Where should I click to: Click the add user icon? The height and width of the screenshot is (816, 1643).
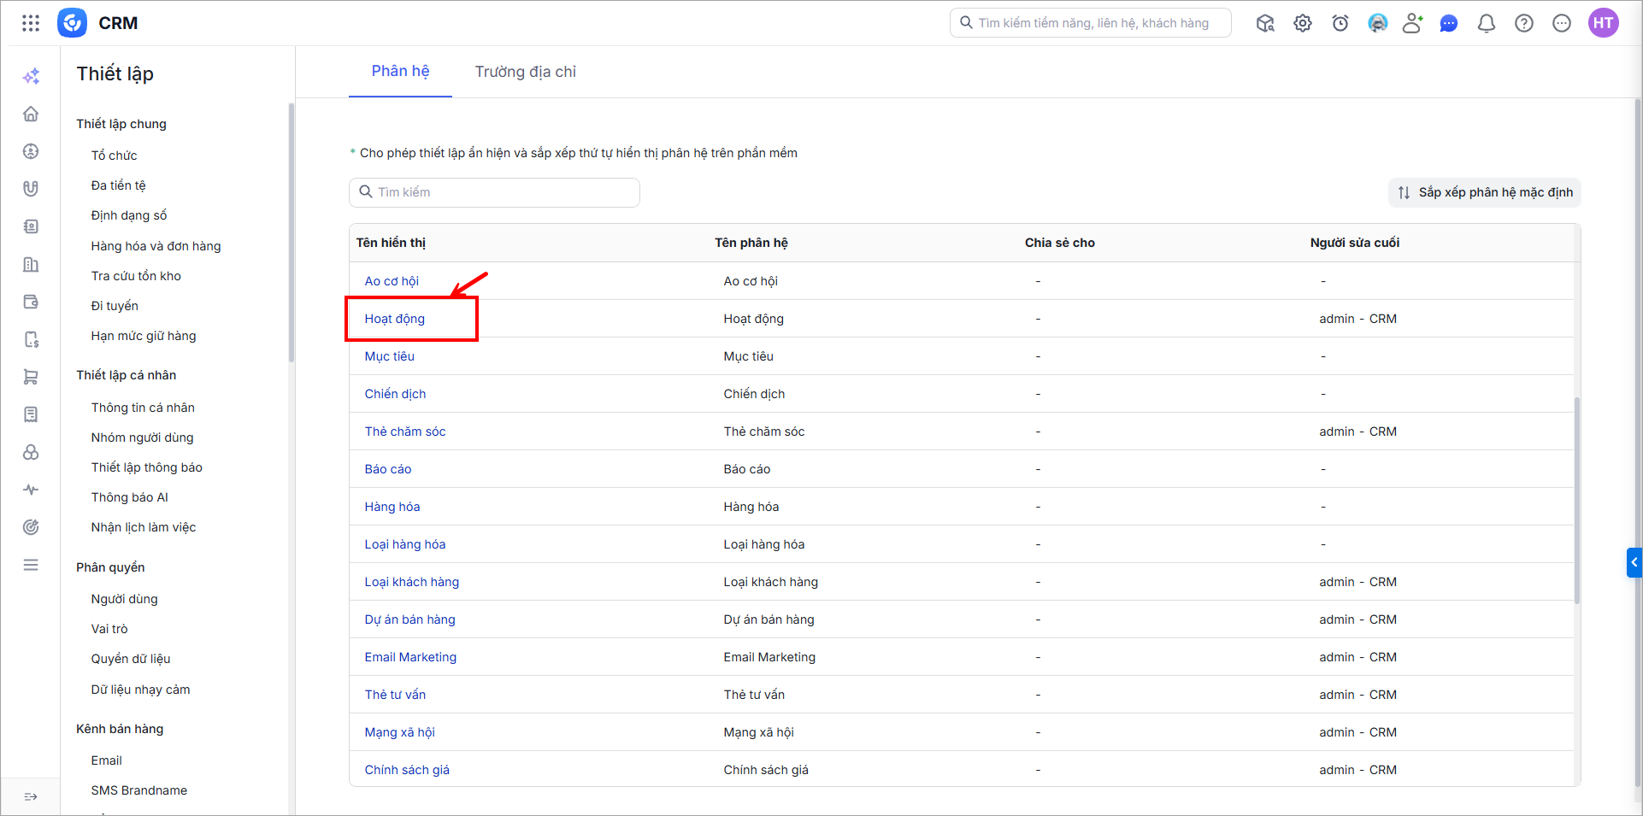(x=1413, y=23)
